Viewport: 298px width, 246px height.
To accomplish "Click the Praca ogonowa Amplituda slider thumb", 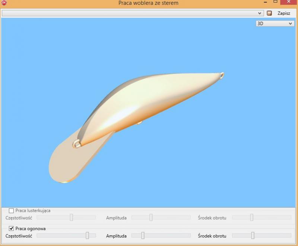I will coord(143,235).
